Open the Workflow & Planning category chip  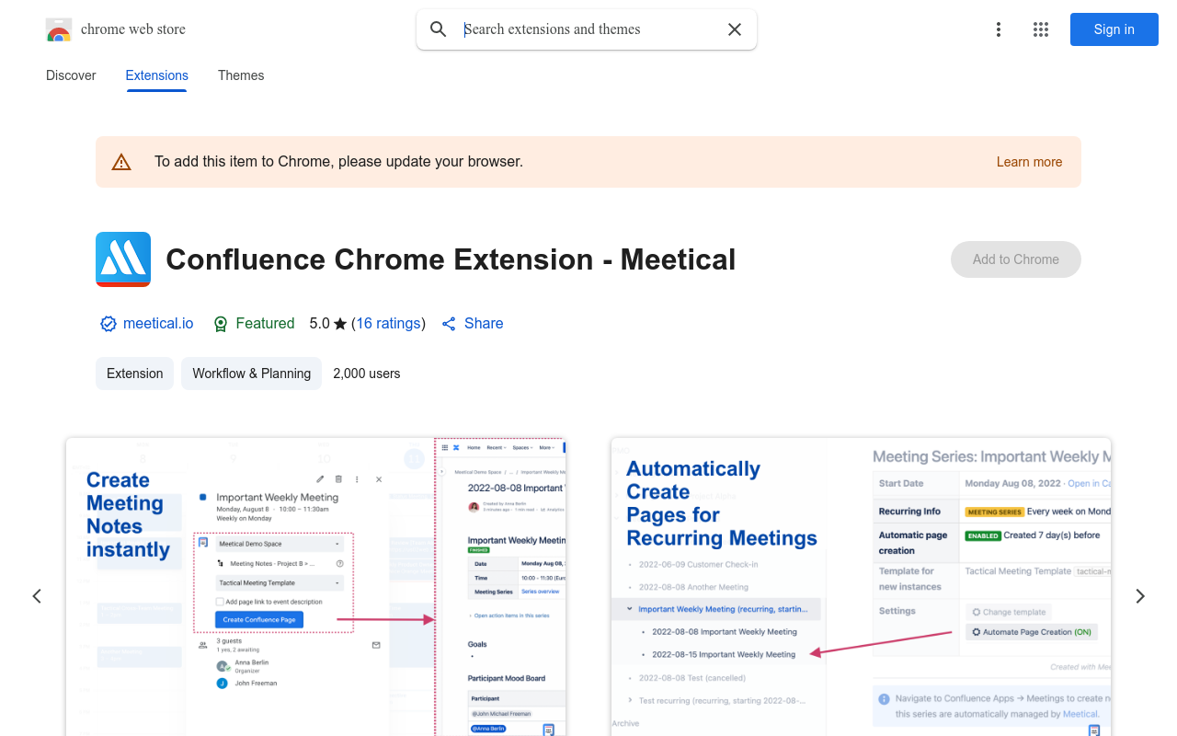(x=251, y=374)
